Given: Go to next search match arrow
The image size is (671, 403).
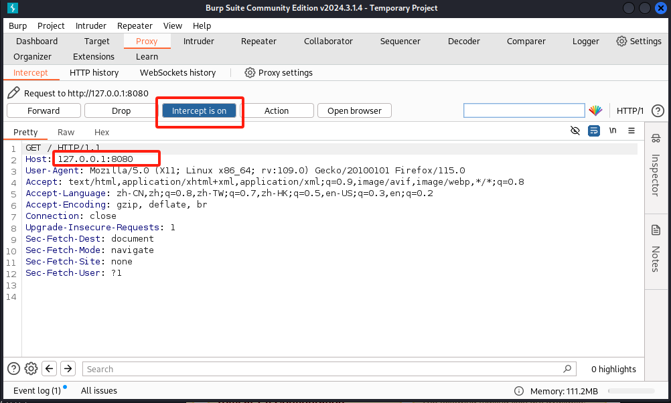Looking at the screenshot, I should tap(68, 368).
